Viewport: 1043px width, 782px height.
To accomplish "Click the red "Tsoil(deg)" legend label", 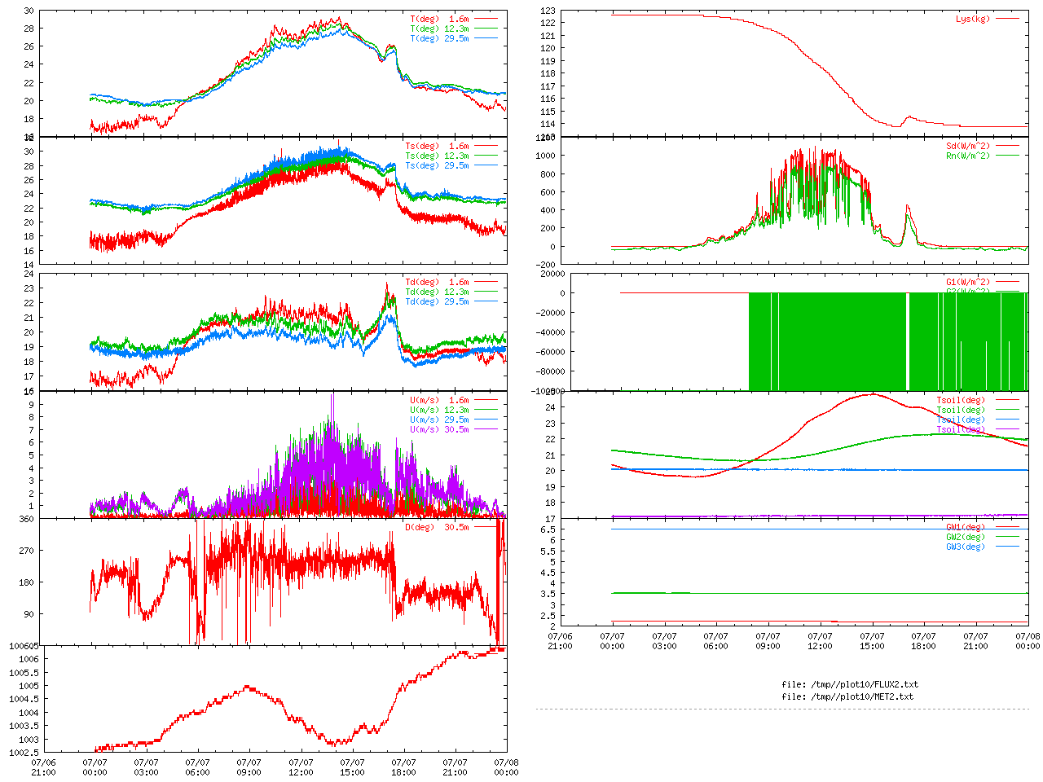I will pos(961,400).
